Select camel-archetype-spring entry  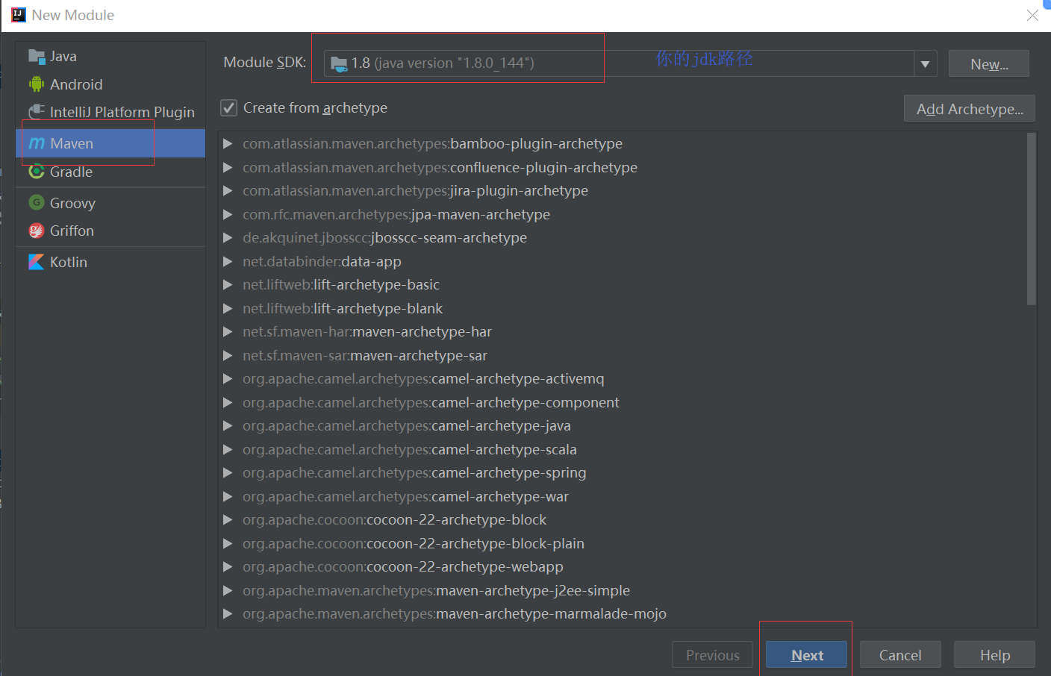coord(414,472)
